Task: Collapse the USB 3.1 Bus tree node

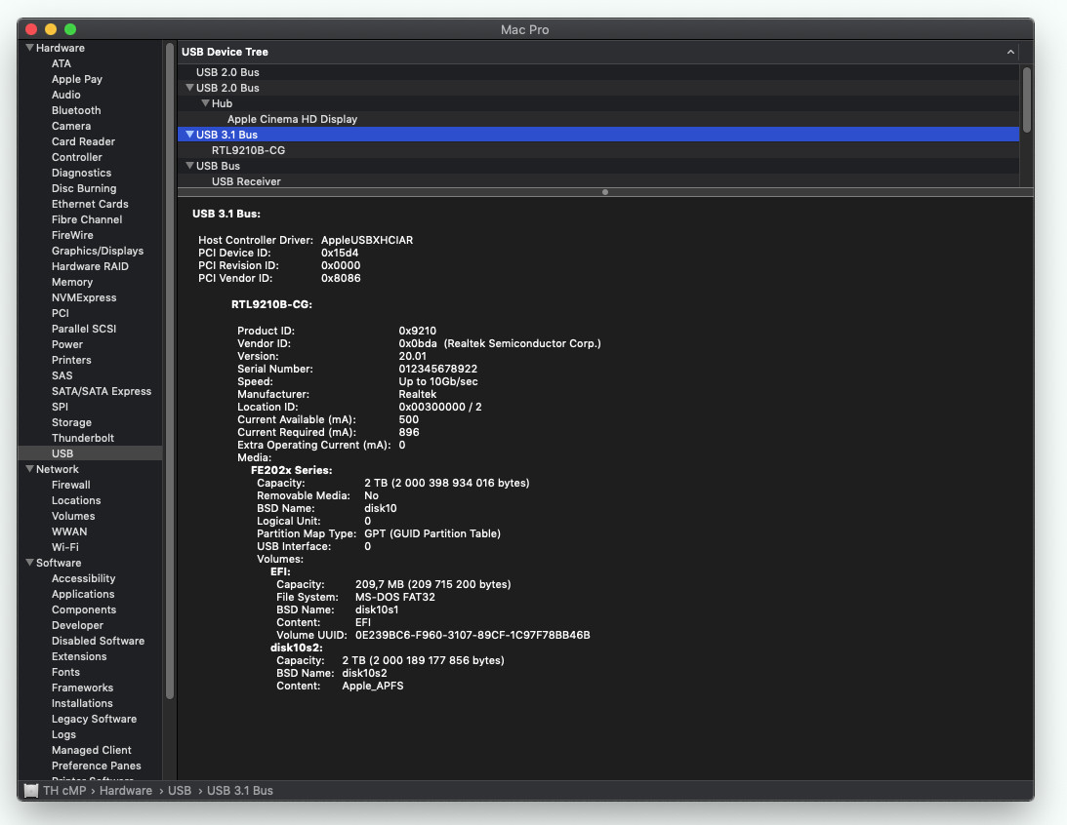Action: click(189, 135)
